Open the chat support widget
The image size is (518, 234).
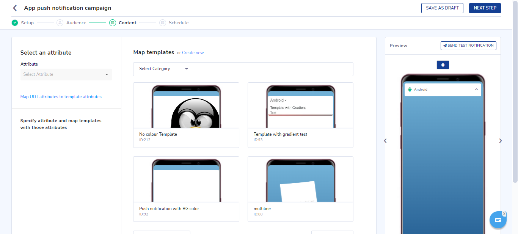(x=498, y=220)
